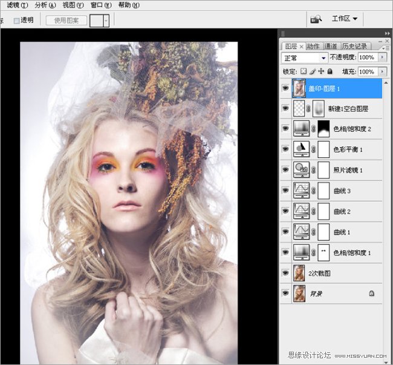Open the 不透明度 opacity slider arrow

tap(383, 58)
